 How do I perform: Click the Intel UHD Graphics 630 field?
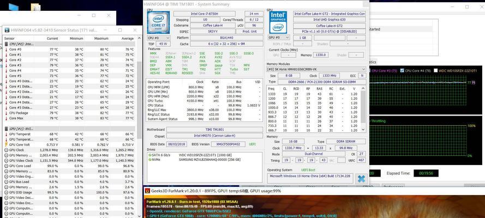[x=330, y=20]
